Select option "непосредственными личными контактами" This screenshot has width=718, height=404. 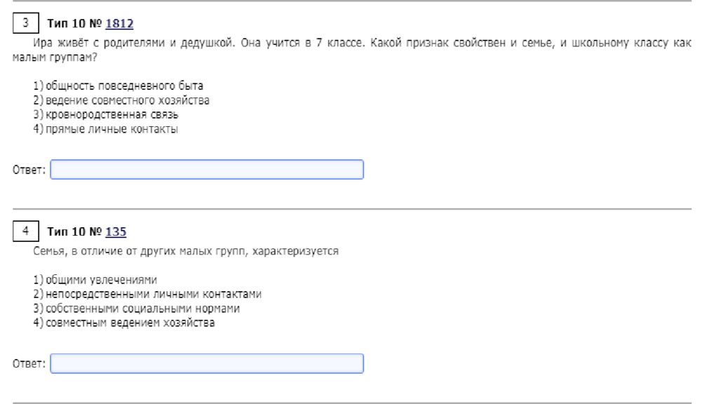(x=147, y=294)
